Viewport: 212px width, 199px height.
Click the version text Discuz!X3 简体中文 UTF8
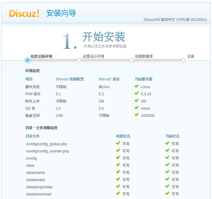pos(175,20)
